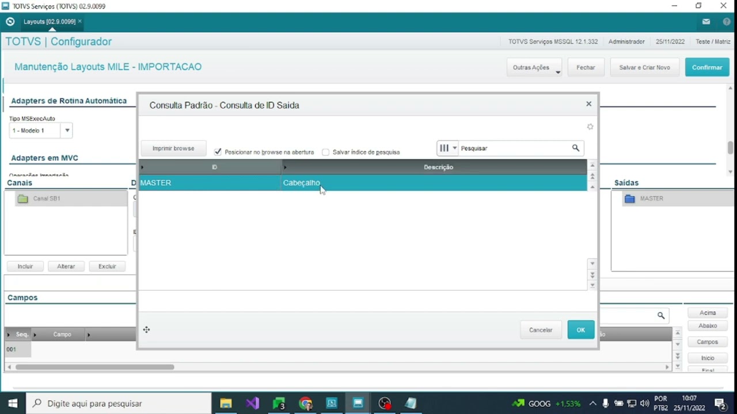Expand the Outras Ações dropdown
Image resolution: width=737 pixels, height=414 pixels.
tap(534, 67)
